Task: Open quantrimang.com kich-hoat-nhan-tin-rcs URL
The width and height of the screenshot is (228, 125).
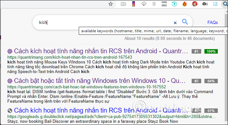Action: (x=70, y=57)
